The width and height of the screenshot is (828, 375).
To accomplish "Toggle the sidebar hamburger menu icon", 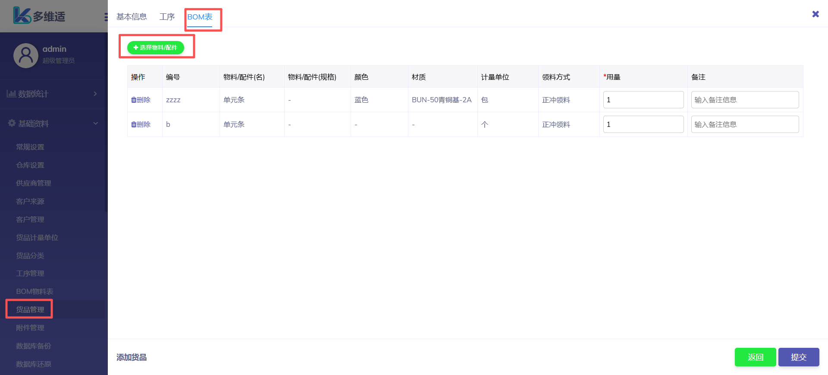I will pyautogui.click(x=106, y=17).
